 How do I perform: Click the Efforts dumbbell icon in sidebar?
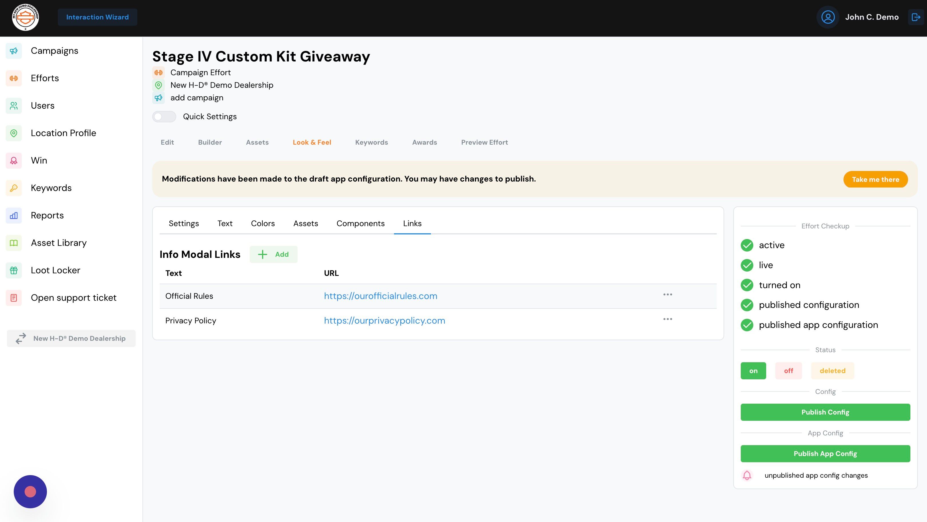click(x=14, y=78)
